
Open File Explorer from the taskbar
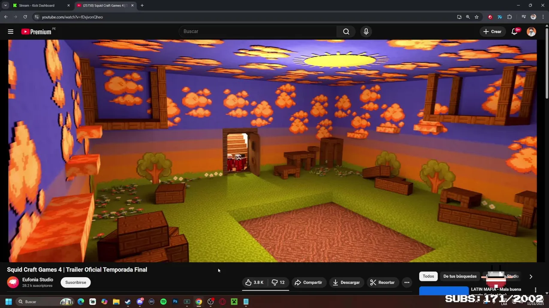pos(116,302)
